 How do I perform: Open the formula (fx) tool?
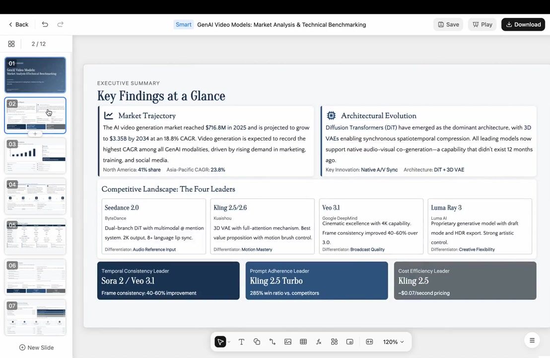(x=319, y=342)
